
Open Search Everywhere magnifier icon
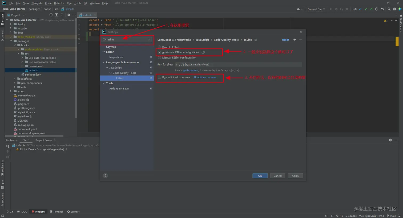click(x=389, y=9)
